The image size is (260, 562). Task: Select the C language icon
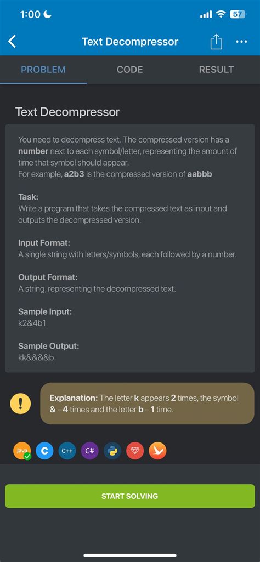click(x=44, y=451)
